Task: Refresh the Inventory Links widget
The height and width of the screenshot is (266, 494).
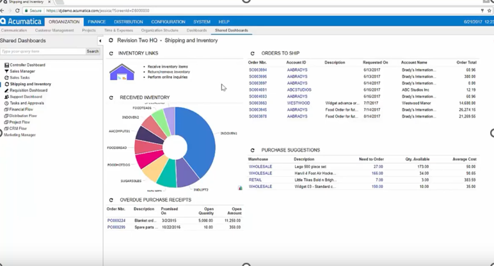Action: (x=111, y=54)
